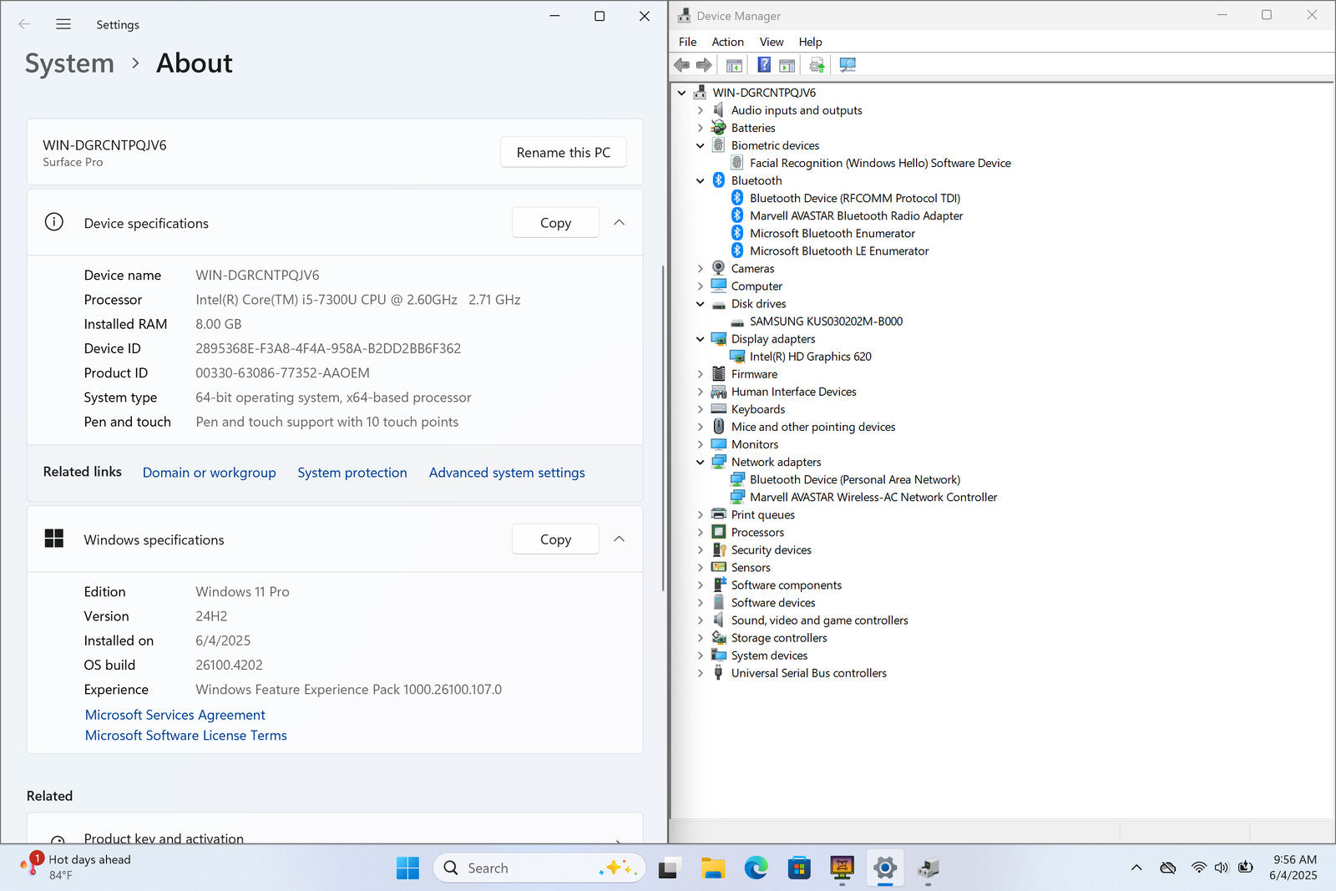
Task: Click the OneDrive cloud tray icon
Action: click(1168, 868)
